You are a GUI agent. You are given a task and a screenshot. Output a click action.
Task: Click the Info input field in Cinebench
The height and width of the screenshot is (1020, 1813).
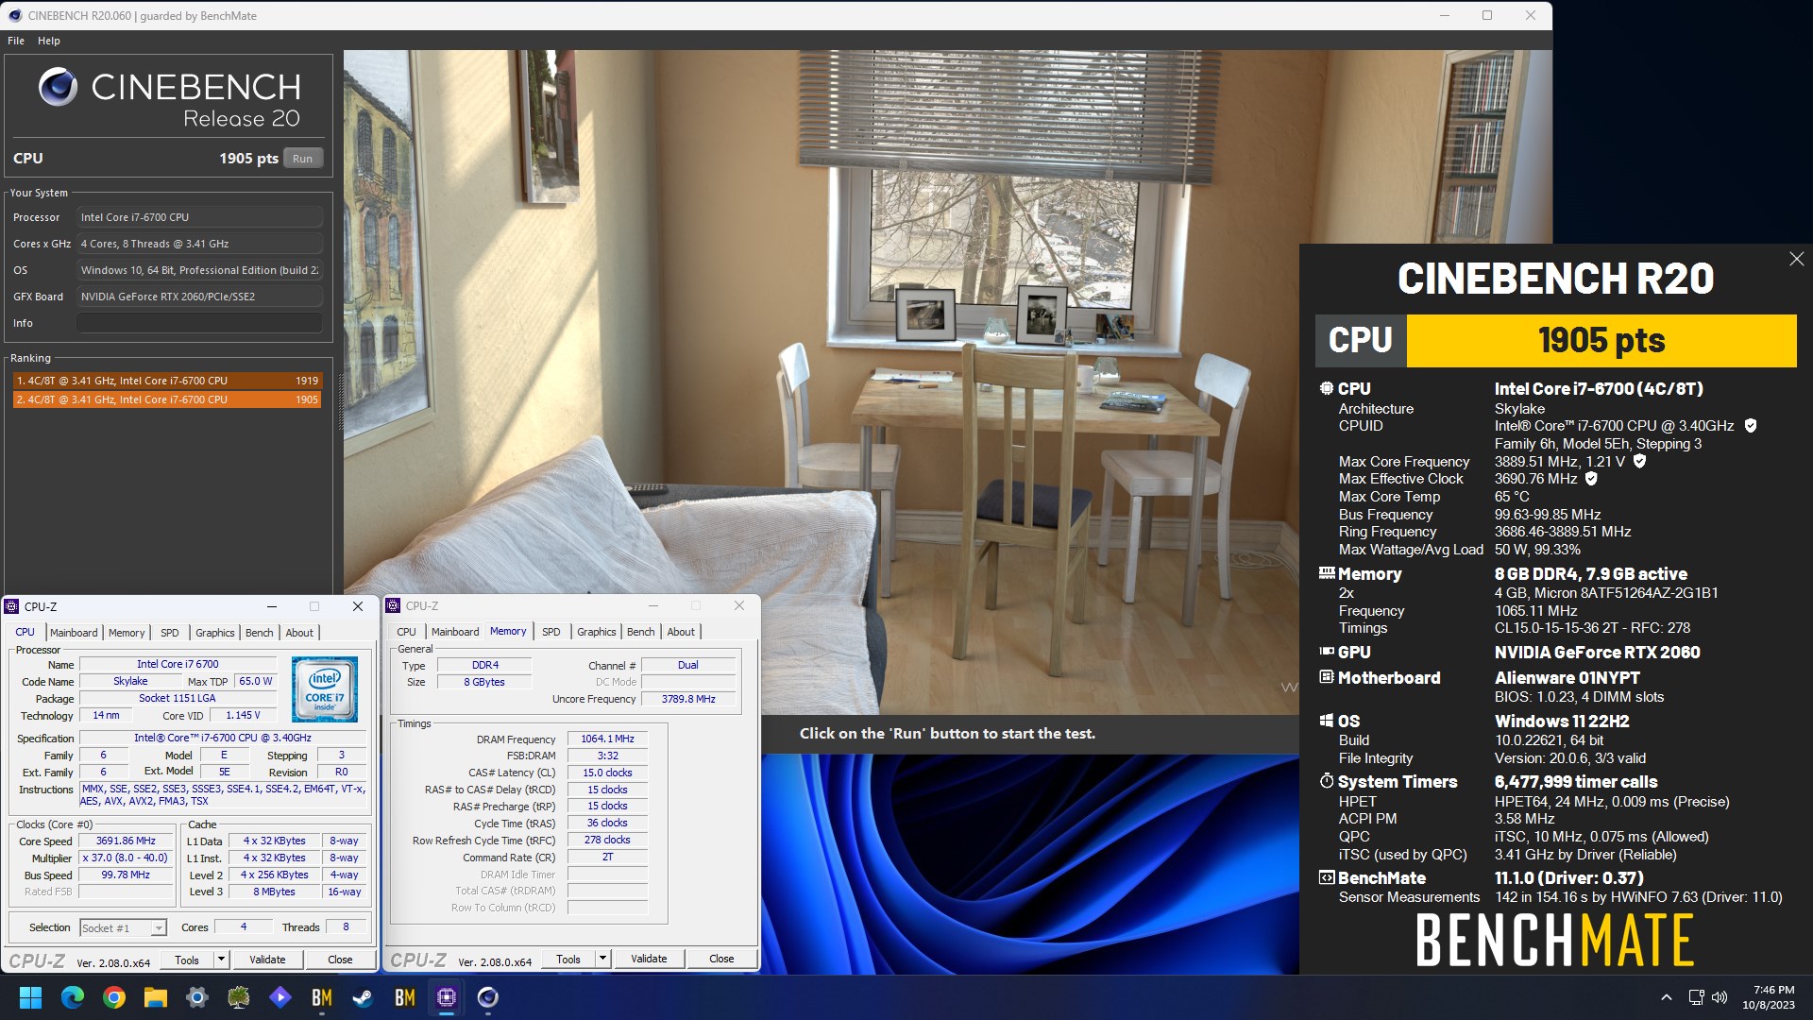tap(199, 323)
